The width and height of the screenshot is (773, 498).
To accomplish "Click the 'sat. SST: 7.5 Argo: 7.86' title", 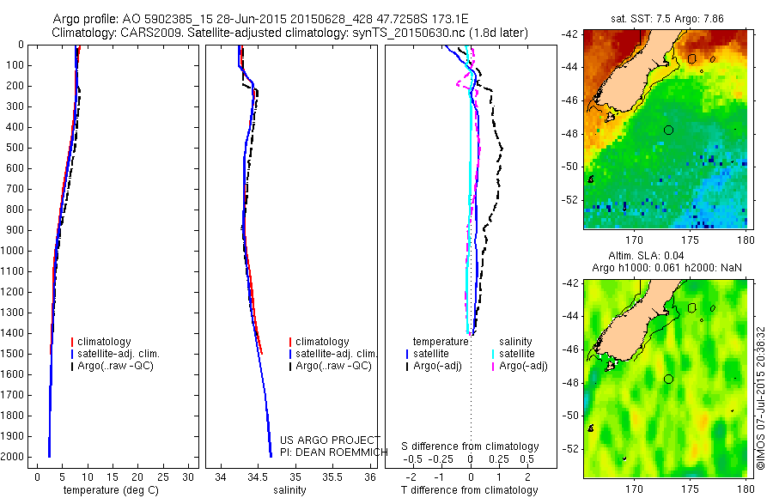I will tap(667, 19).
